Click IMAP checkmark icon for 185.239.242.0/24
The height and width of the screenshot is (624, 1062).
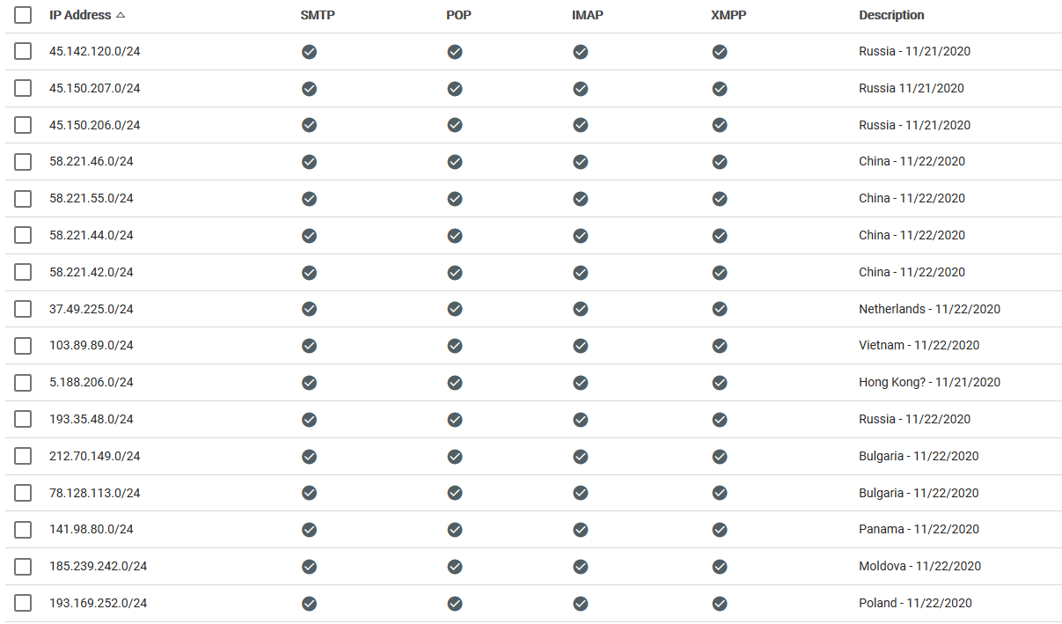[x=580, y=567]
